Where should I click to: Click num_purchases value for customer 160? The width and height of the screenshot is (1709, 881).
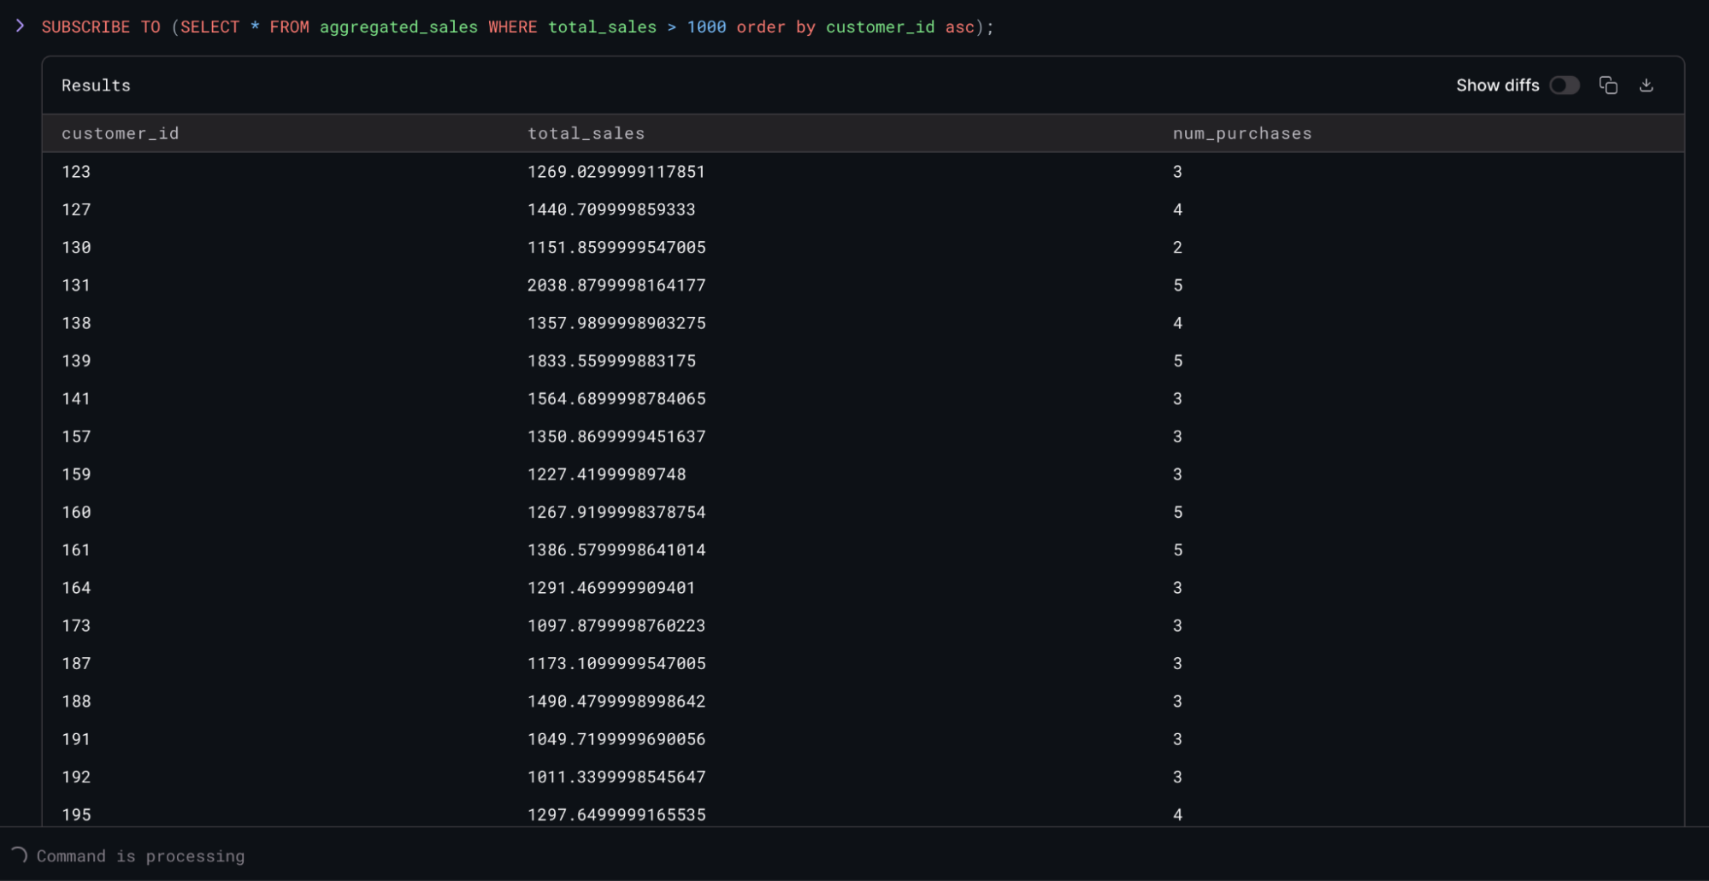tap(1177, 512)
